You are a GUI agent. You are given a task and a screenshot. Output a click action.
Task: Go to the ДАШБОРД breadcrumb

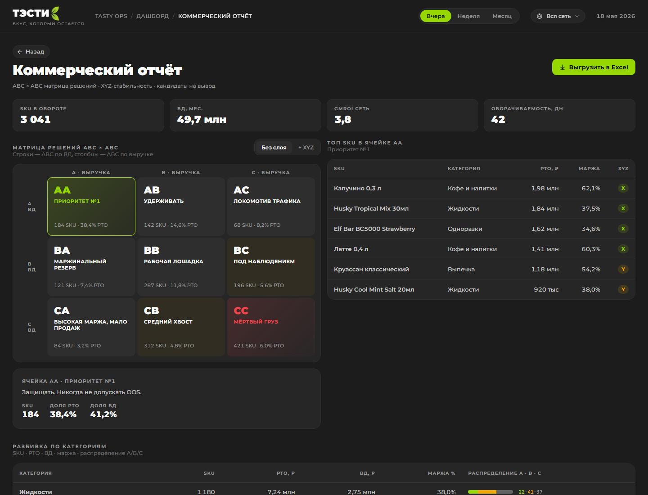coord(153,16)
